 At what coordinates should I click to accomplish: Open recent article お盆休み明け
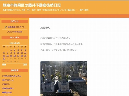pos(8,88)
